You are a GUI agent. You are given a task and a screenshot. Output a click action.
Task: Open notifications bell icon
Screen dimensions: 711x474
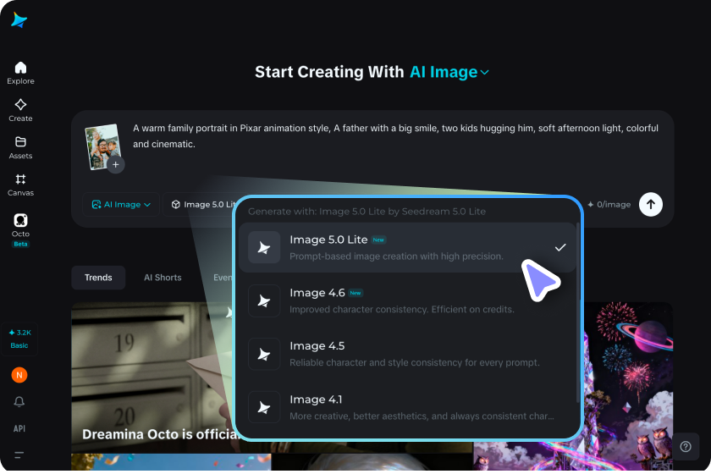19,401
